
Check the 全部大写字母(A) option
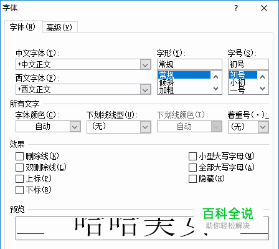pos(192,167)
